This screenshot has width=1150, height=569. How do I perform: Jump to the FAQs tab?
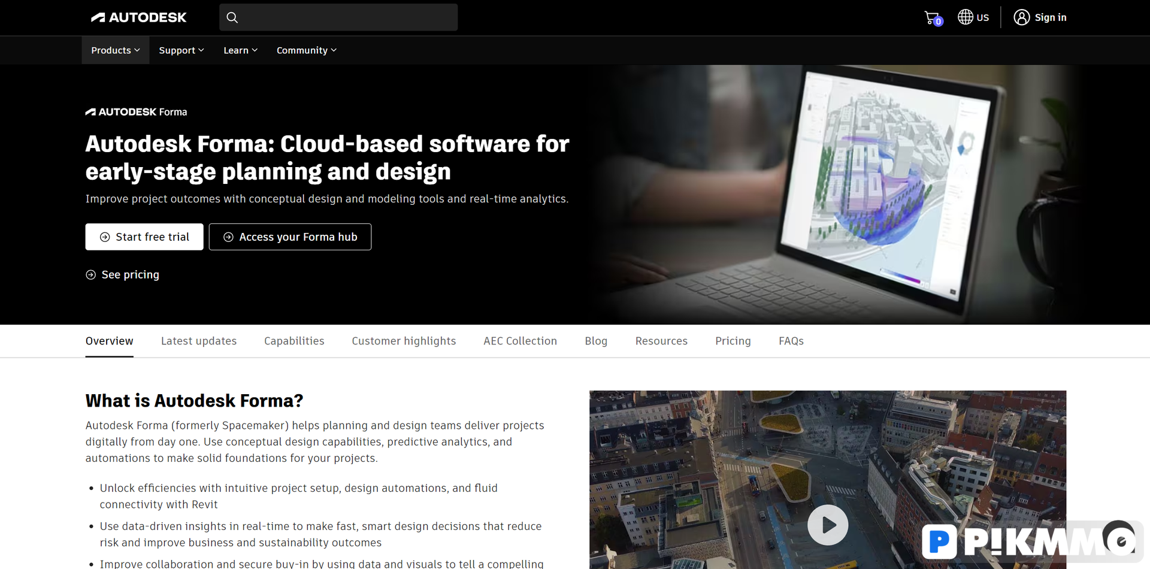[x=791, y=341]
